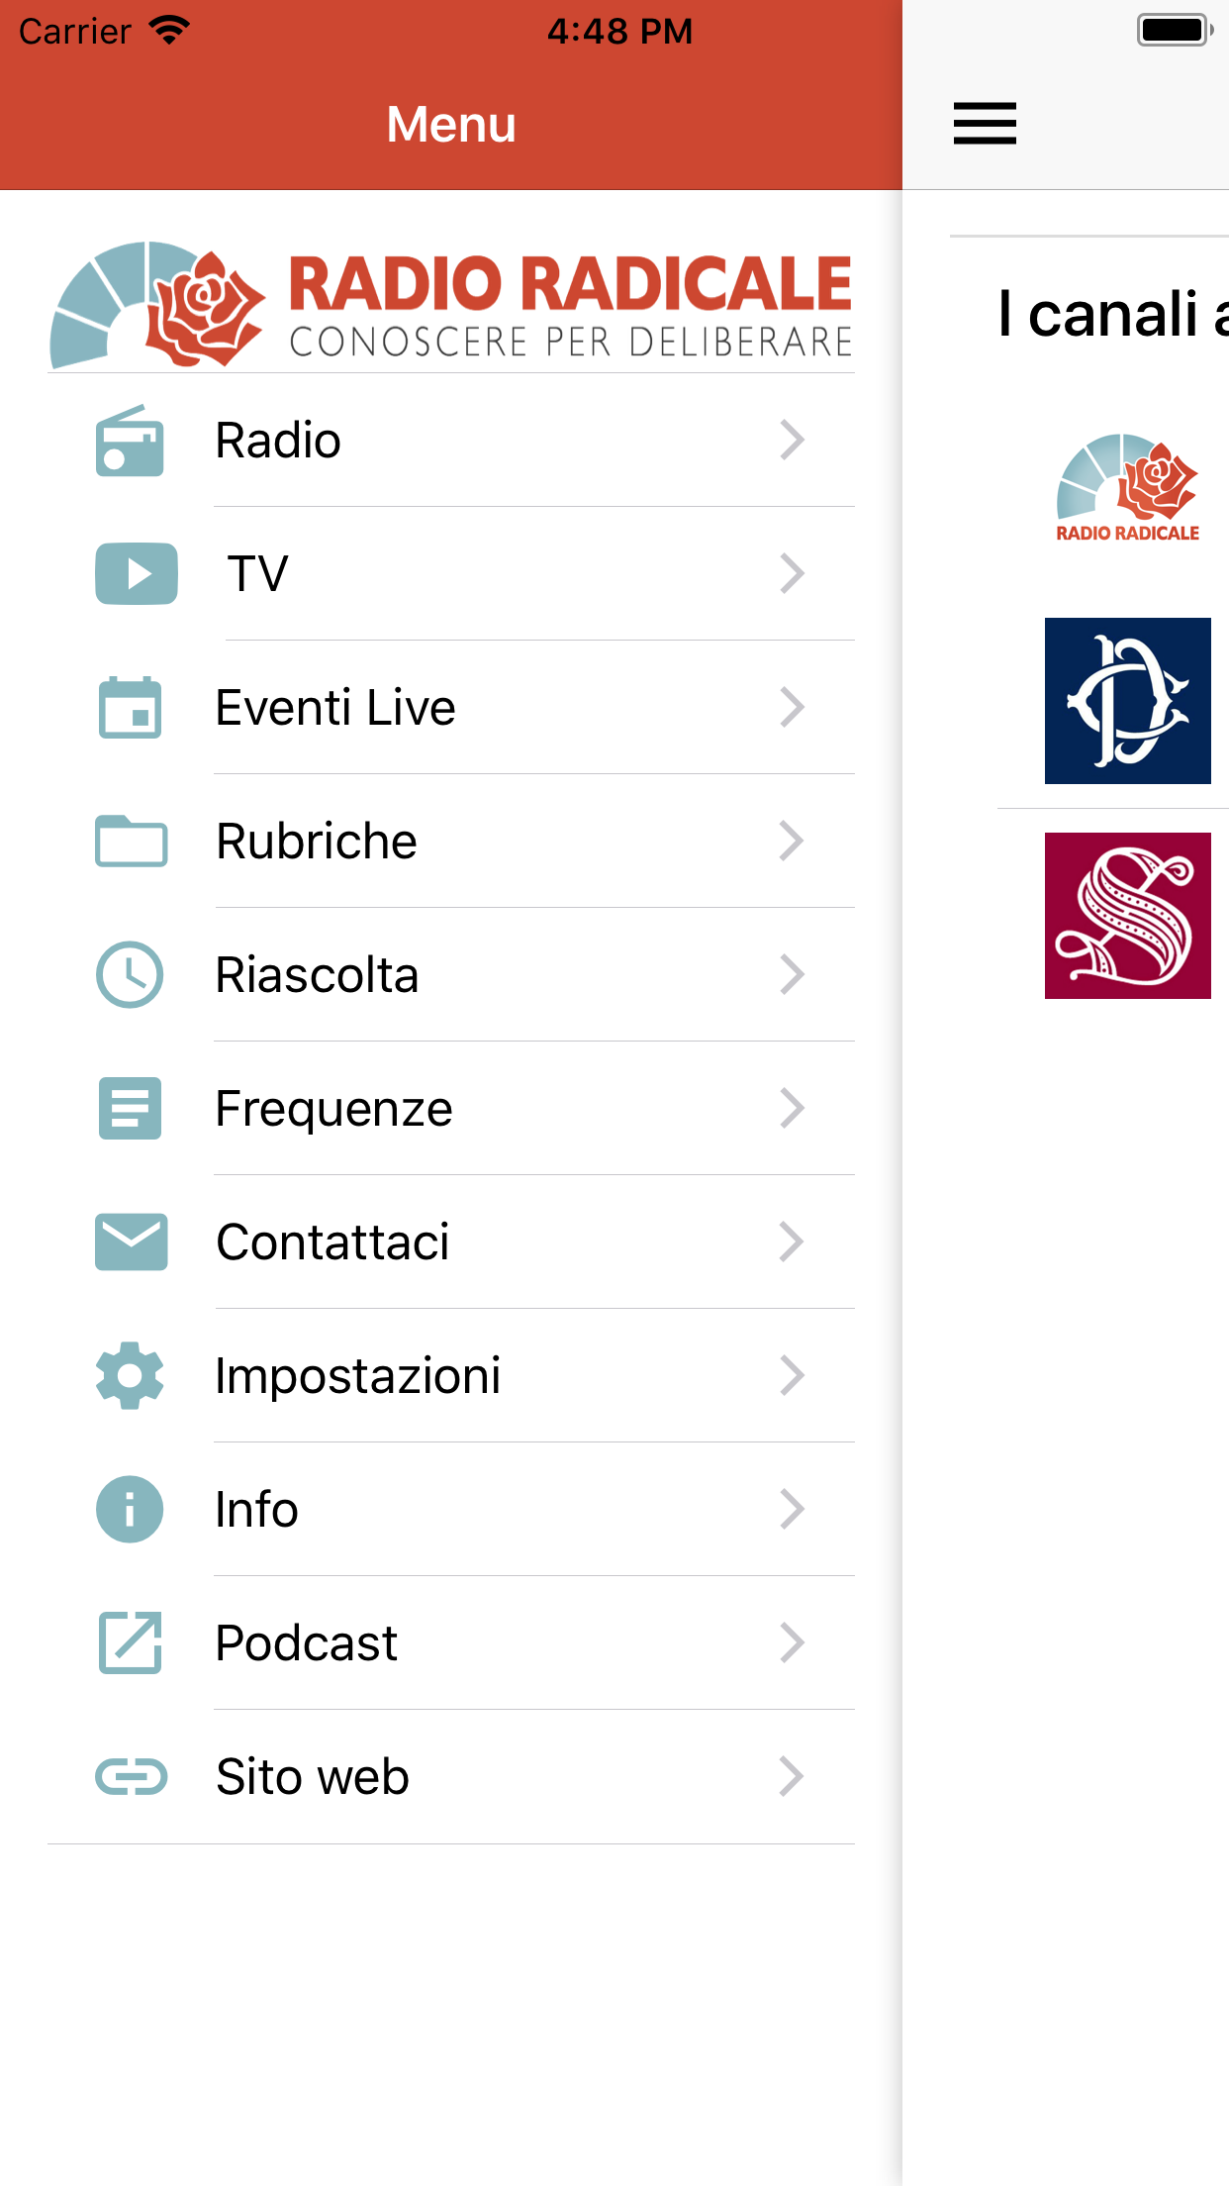The width and height of the screenshot is (1229, 2186).
Task: Tap the radio icon in the menu
Action: (x=130, y=441)
